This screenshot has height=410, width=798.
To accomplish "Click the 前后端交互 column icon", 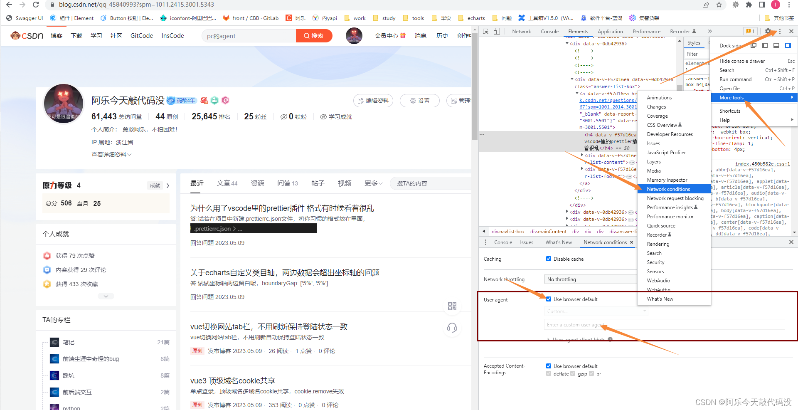I will (54, 392).
